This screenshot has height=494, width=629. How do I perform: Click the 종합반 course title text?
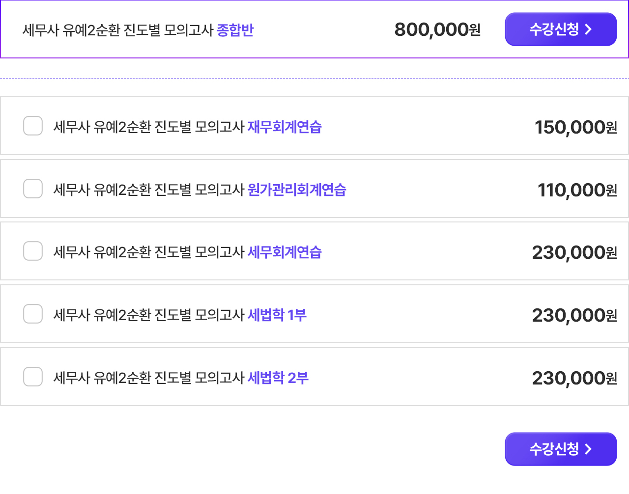coord(138,30)
